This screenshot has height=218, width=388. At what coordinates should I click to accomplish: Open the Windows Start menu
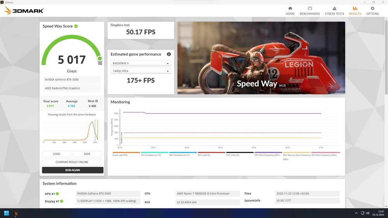[x=7, y=213]
